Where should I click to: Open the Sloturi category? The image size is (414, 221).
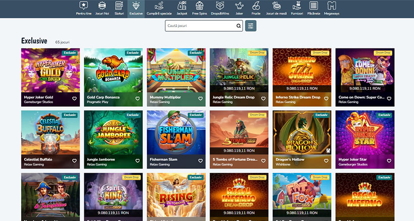pos(119,9)
